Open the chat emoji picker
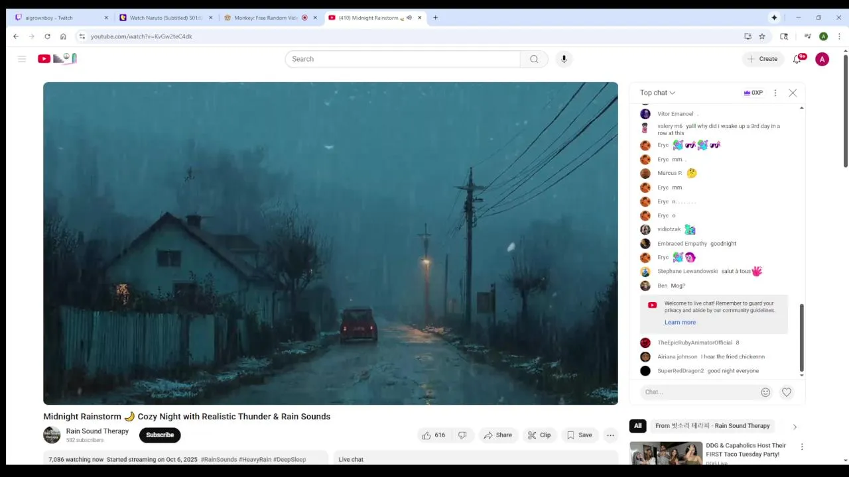The height and width of the screenshot is (477, 849). [x=765, y=392]
